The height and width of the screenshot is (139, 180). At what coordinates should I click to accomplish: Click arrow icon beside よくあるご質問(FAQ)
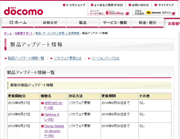92,5
